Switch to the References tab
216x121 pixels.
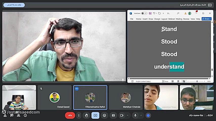pyautogui.click(x=172, y=19)
